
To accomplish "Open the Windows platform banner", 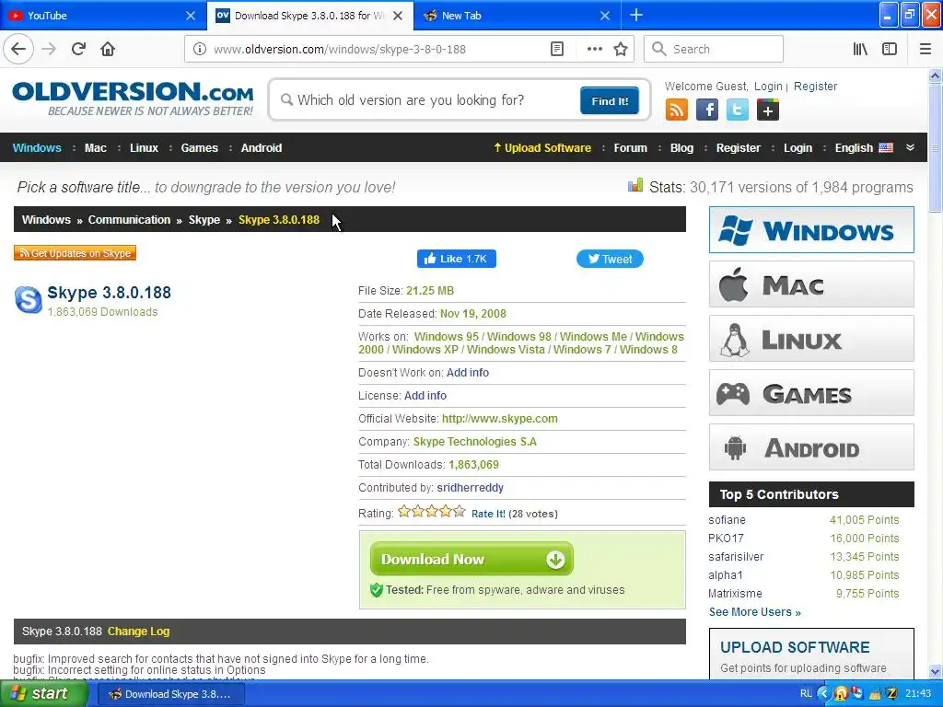I will coord(811,229).
